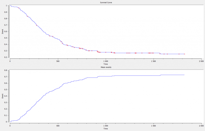Viewport: 205px width, 131px height.
Task: Click the "Mean events" chart title
Action: pyautogui.click(x=105, y=67)
